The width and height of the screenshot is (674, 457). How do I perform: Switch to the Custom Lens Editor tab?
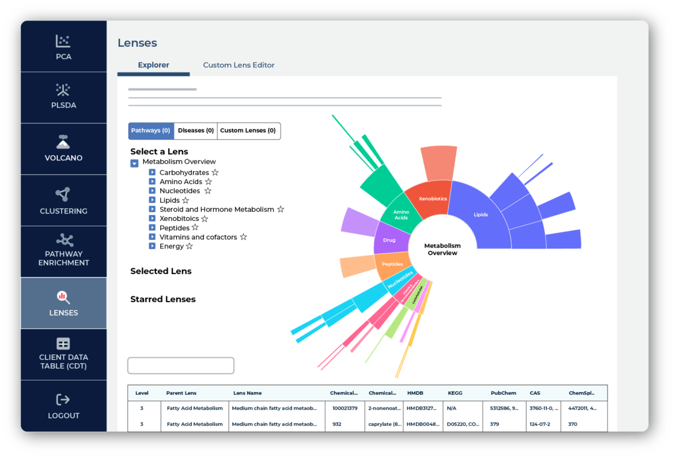point(238,65)
